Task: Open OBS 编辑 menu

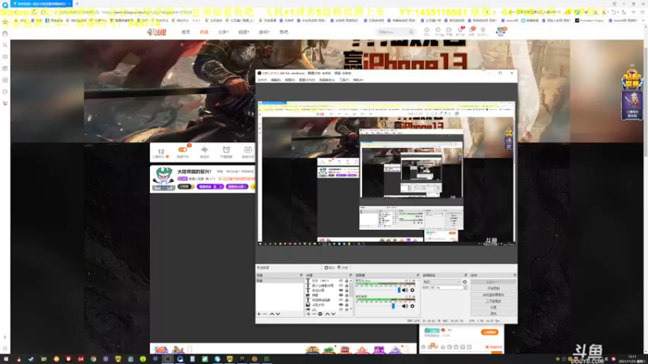Action: click(x=276, y=79)
